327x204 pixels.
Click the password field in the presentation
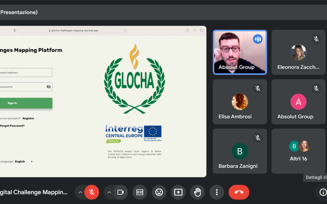point(26,87)
